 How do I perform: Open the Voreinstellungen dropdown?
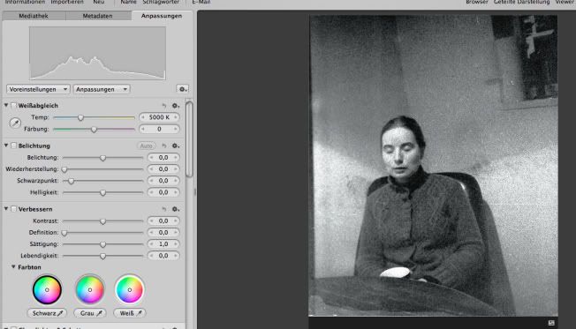point(38,89)
